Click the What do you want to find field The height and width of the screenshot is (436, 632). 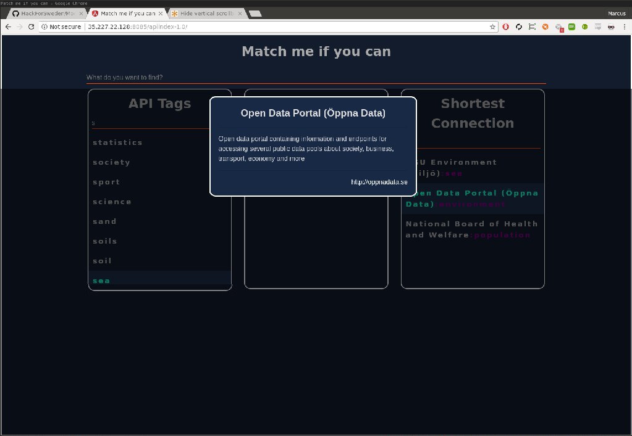coord(316,77)
